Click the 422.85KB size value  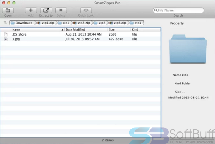[116, 39]
